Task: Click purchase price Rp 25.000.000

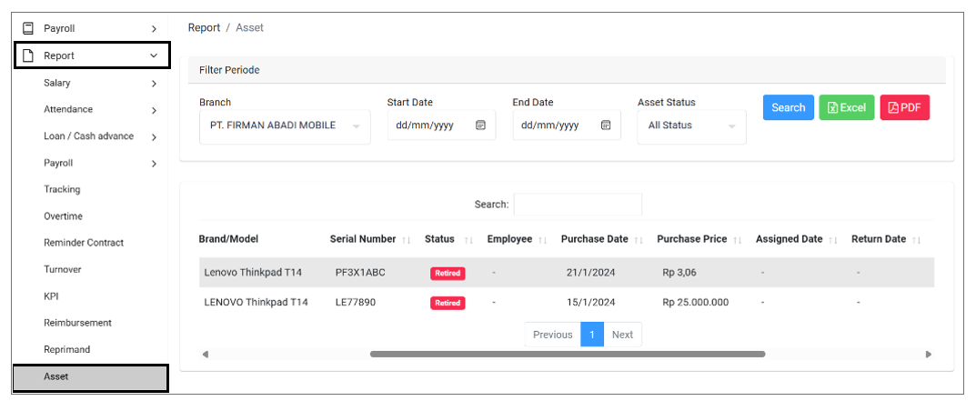Action: pyautogui.click(x=695, y=303)
